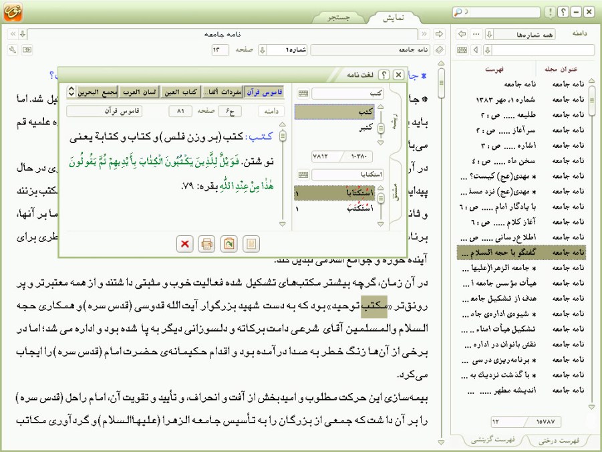602x452 pixels.
Task: Select the لسان العرب dictionary tab
Action: (140, 92)
